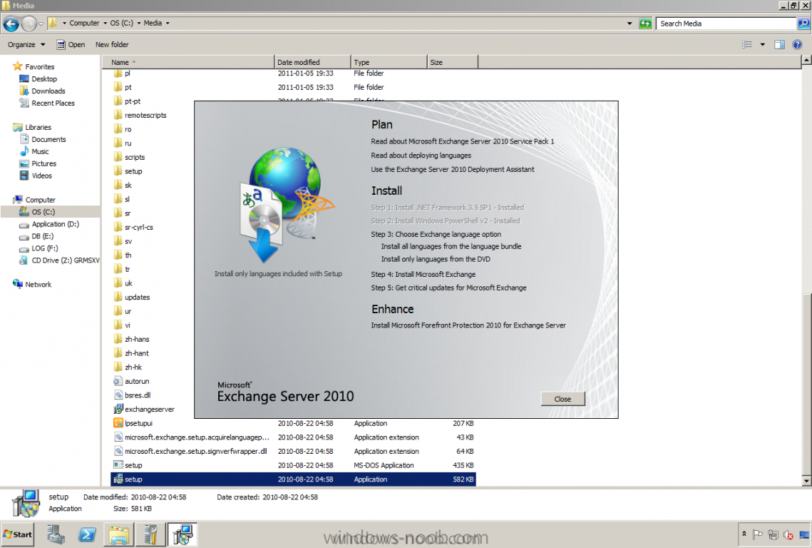Select the zh-hans folder icon
Viewport: 812px width, 548px height.
pyautogui.click(x=118, y=338)
